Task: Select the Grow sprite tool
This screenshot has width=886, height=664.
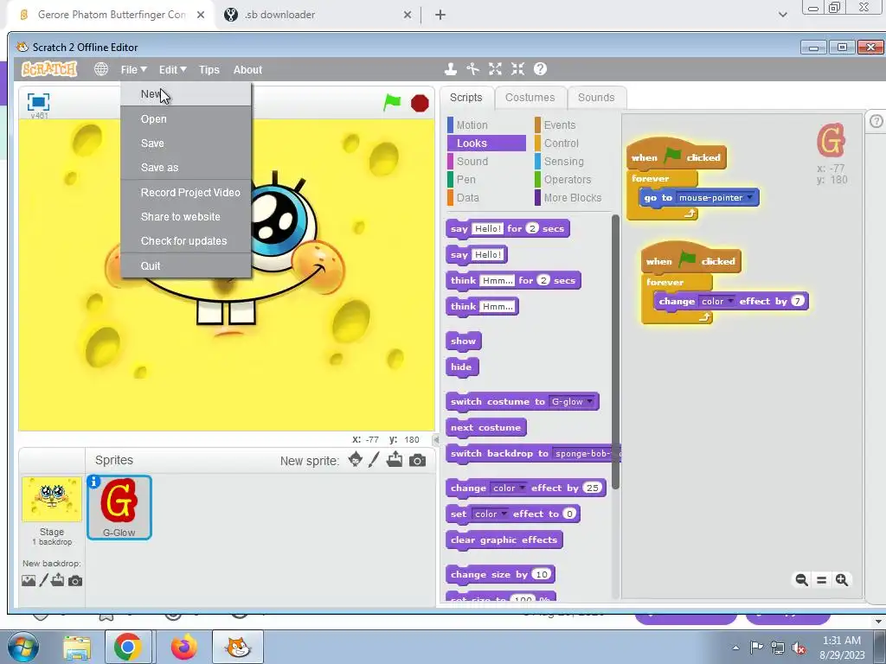Action: pyautogui.click(x=495, y=69)
